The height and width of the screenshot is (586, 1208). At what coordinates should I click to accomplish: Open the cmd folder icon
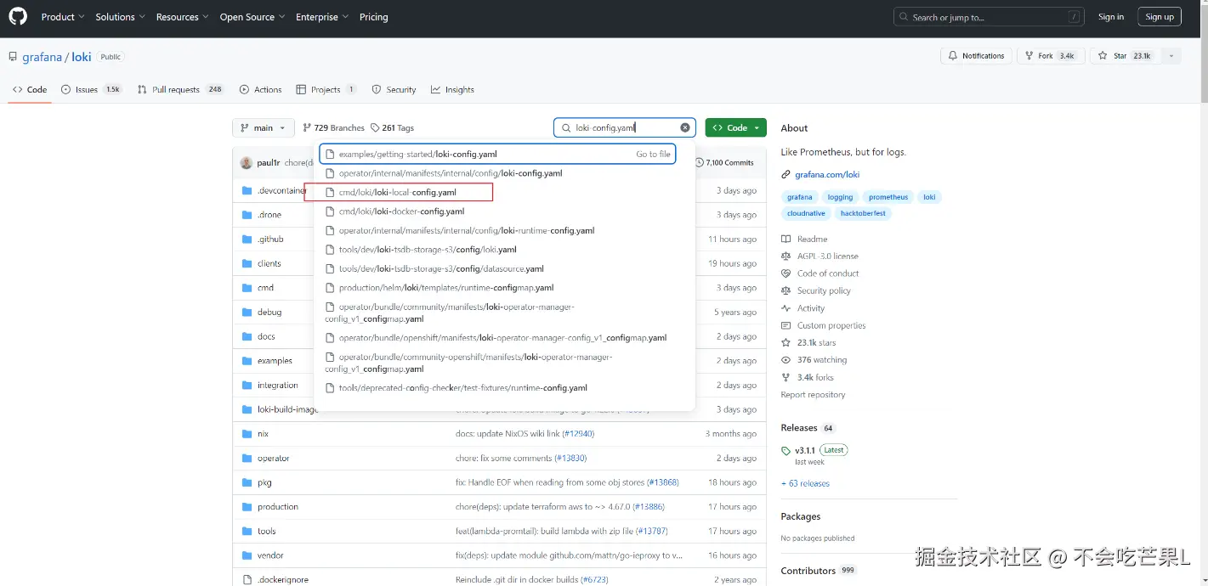point(247,288)
